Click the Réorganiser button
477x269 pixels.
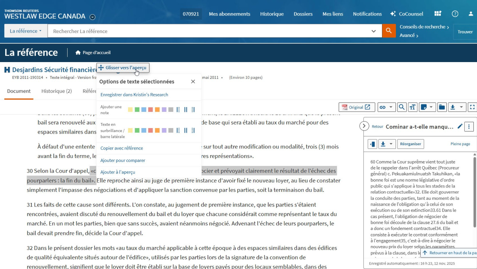pos(411,144)
